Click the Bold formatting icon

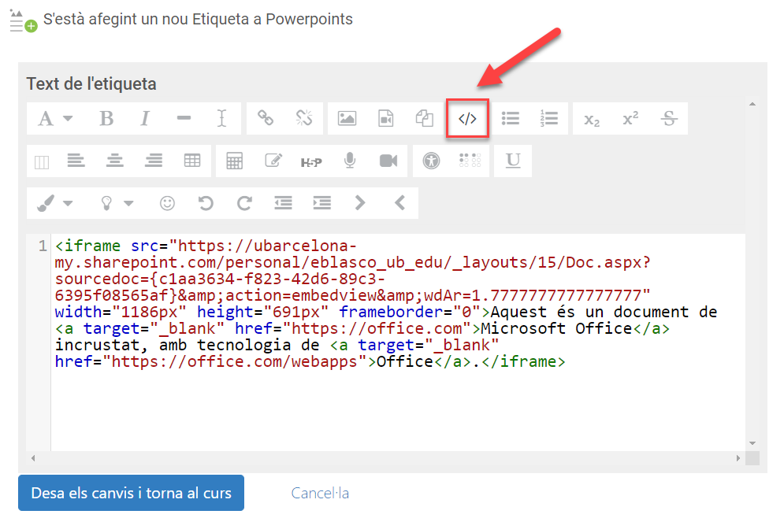click(x=106, y=119)
